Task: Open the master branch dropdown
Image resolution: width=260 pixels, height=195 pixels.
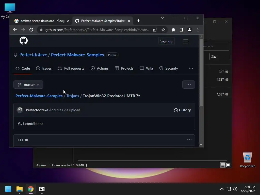Action: [28, 85]
